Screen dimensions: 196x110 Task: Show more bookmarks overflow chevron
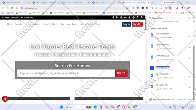pyautogui.click(x=176, y=13)
